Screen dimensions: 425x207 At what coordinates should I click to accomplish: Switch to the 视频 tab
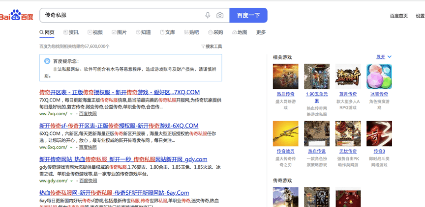95,32
